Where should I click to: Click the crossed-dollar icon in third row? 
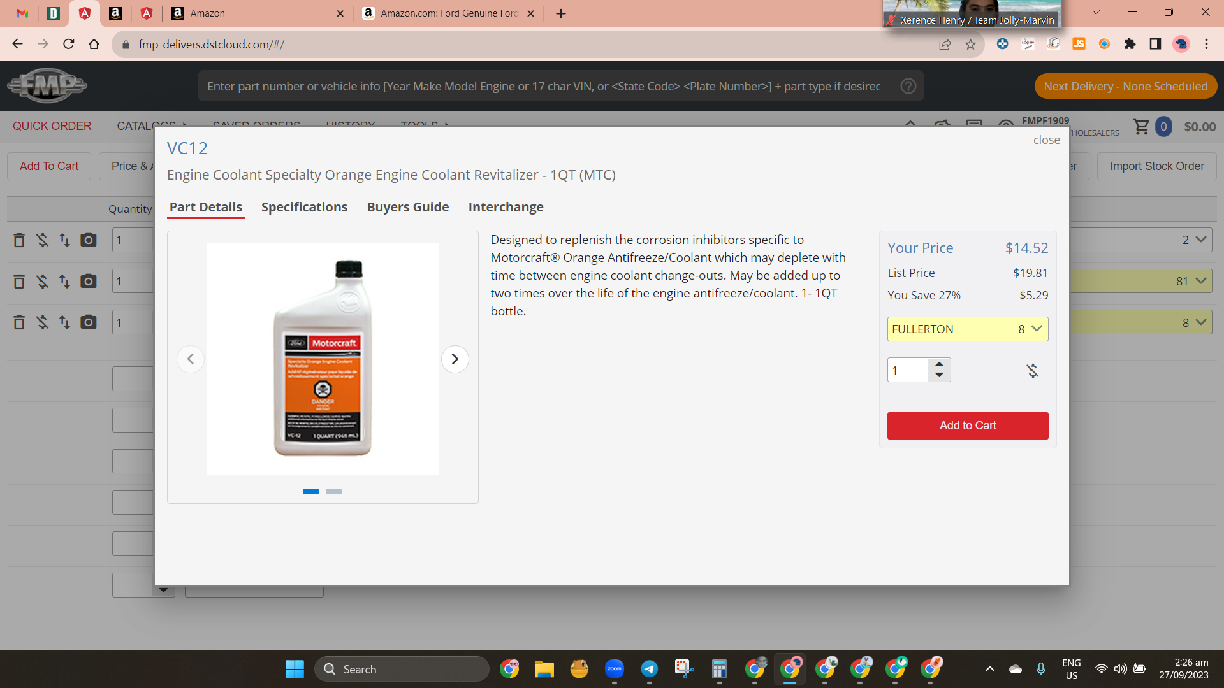(x=42, y=322)
